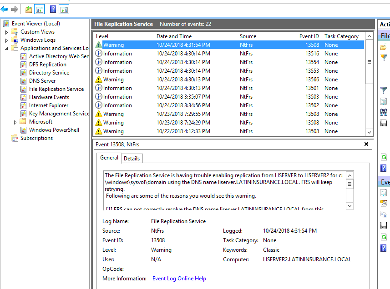Refresh the log via the Actions pane icon
Screen dimensions: 390x289
(384, 157)
